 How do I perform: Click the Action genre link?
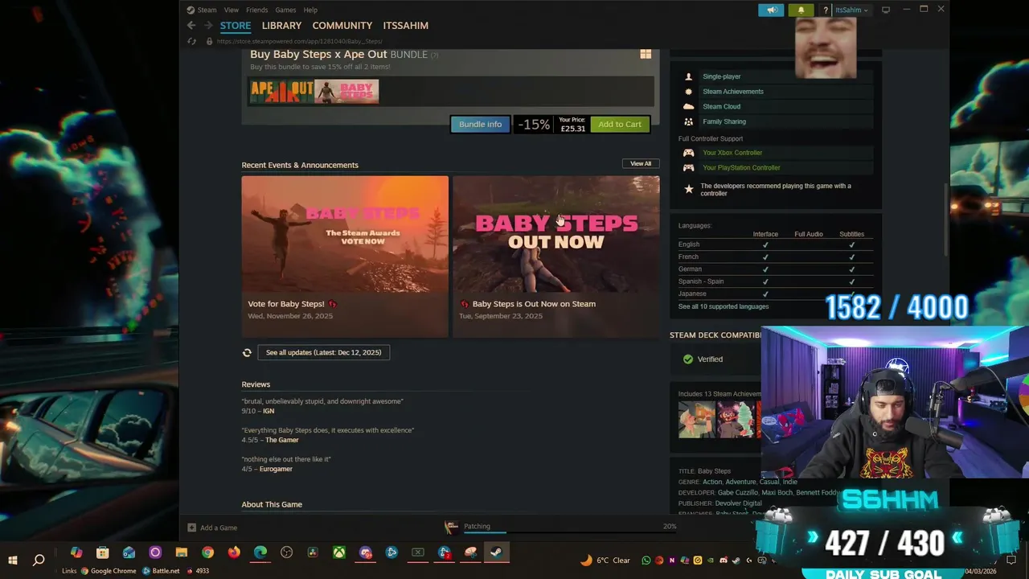click(712, 482)
